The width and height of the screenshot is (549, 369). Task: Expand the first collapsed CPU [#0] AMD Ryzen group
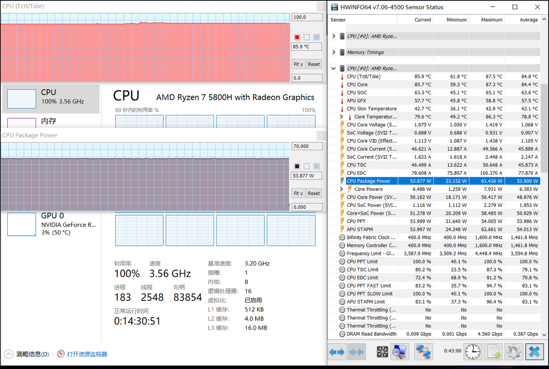(x=334, y=36)
